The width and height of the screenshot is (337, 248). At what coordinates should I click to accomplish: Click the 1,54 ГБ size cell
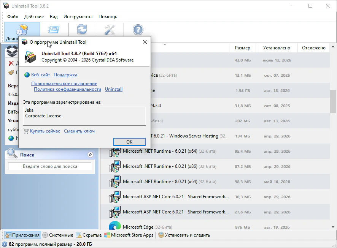point(243,90)
